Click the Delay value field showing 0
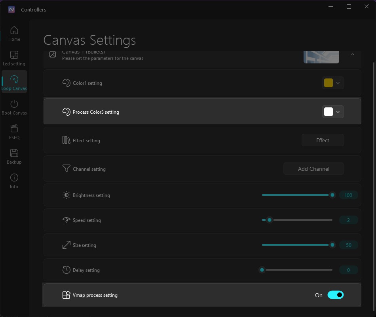 tap(348, 270)
